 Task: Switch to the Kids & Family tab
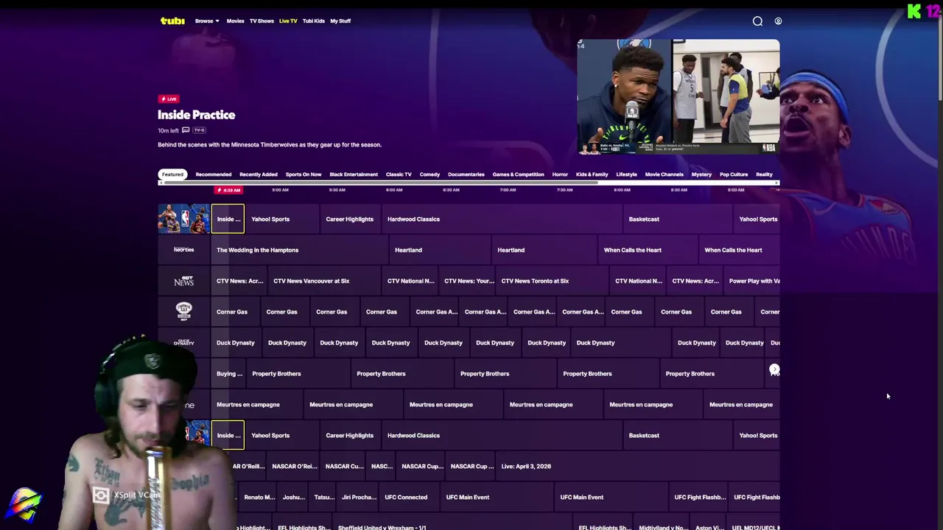coord(592,174)
